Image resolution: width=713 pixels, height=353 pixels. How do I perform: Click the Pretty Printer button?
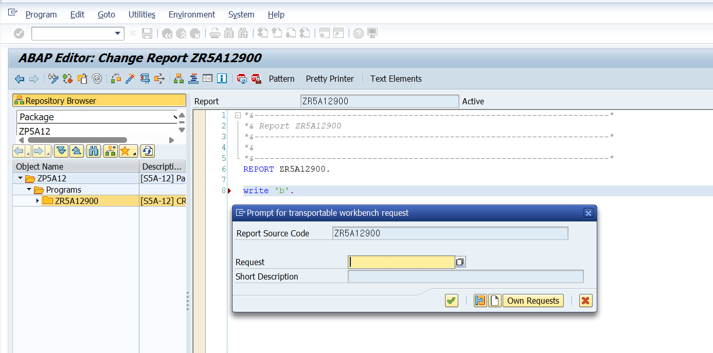click(x=330, y=79)
